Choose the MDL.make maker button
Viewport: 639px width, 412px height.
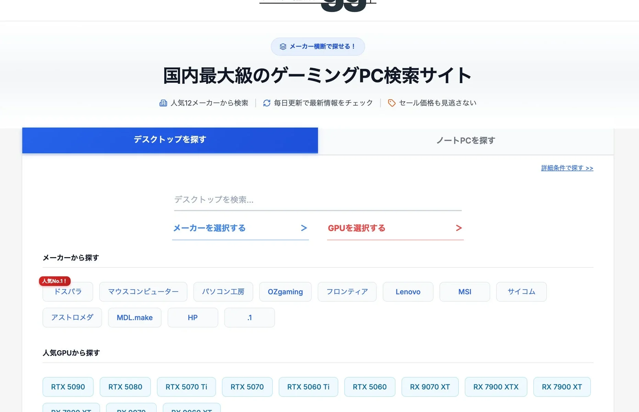(x=134, y=318)
